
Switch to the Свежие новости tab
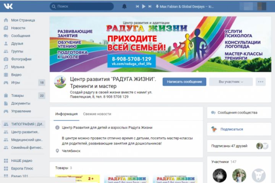click(x=97, y=114)
